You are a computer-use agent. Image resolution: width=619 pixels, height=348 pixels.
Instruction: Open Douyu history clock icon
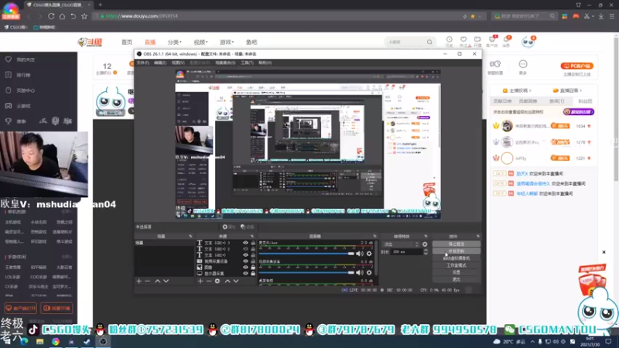point(450,40)
